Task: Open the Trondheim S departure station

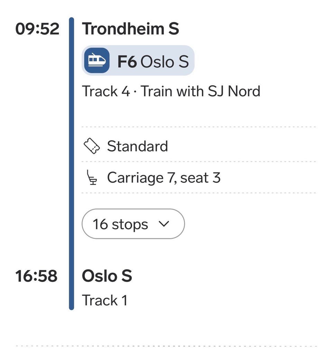Action: pyautogui.click(x=130, y=28)
